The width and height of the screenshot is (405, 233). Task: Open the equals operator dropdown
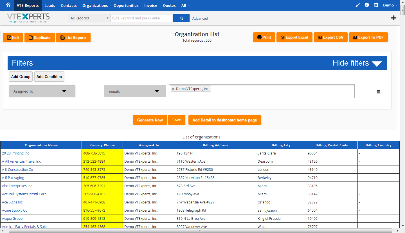(x=135, y=91)
